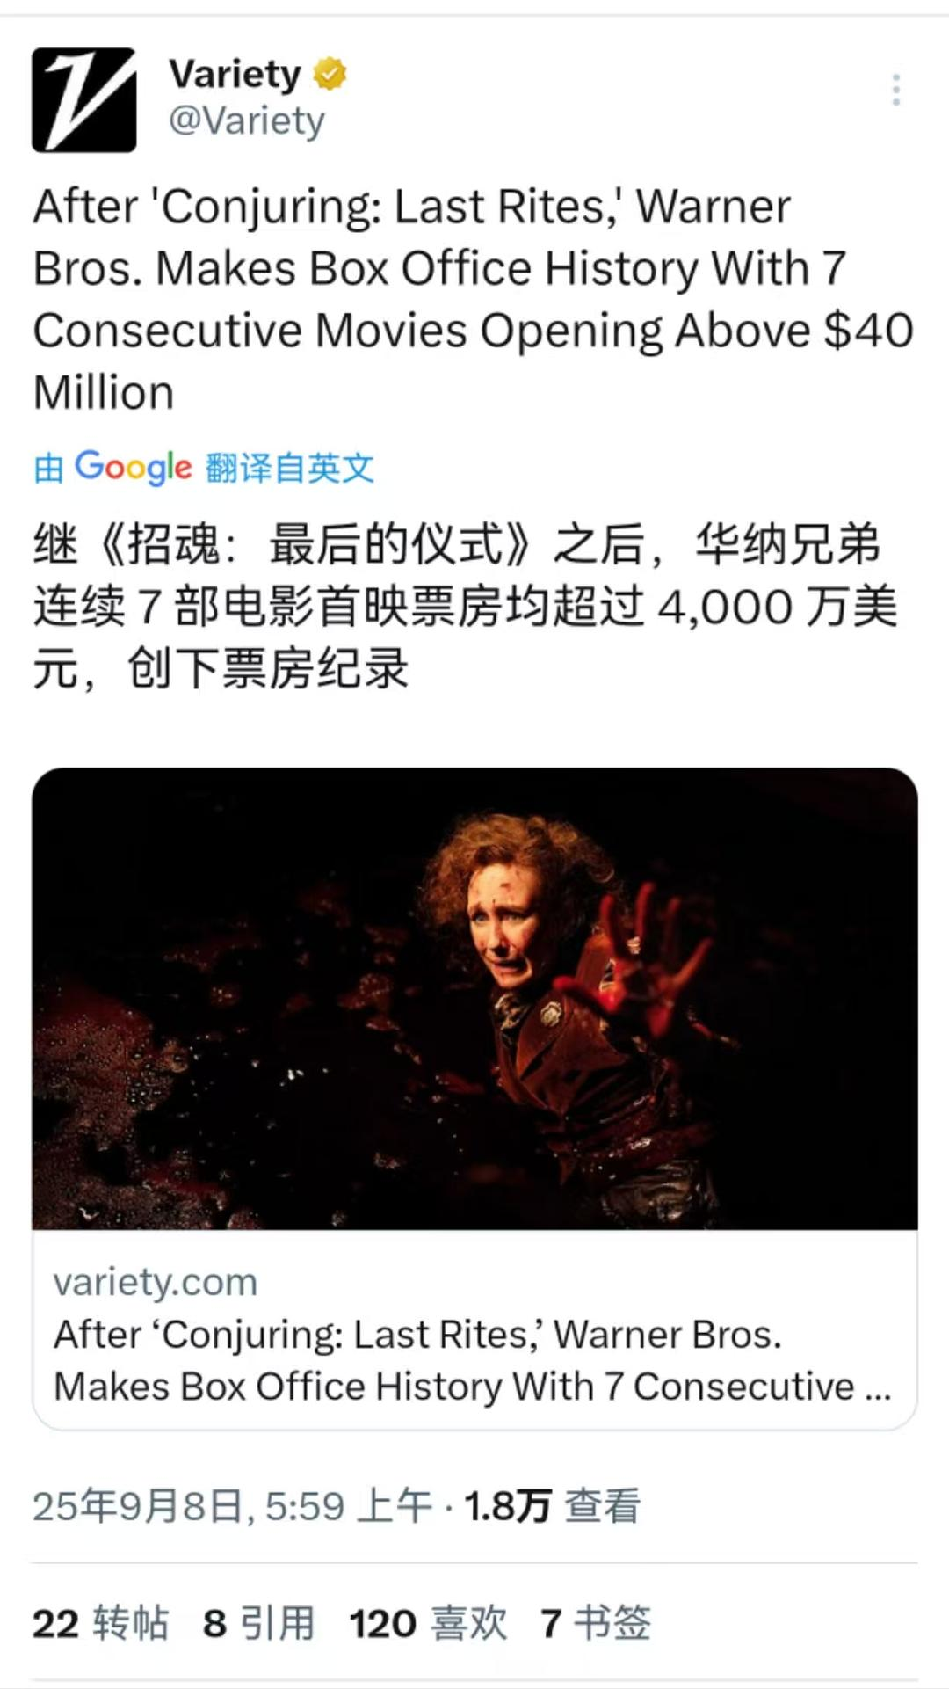Show the 120 喜欢 likes list
This screenshot has width=949, height=1689.
(x=428, y=1623)
